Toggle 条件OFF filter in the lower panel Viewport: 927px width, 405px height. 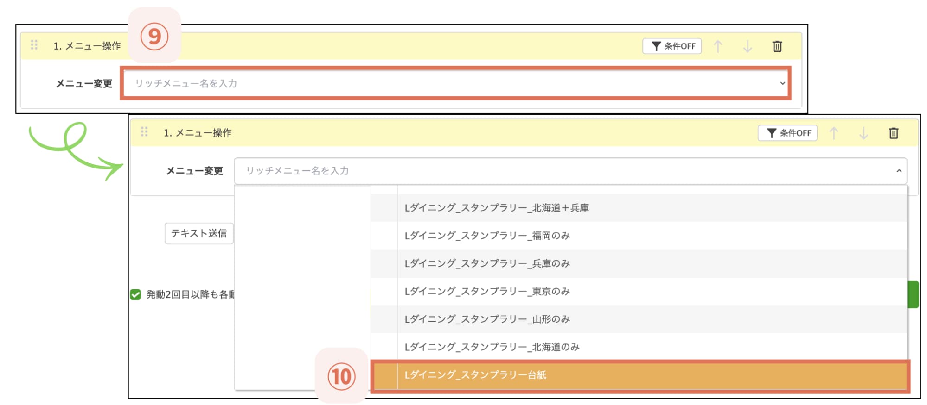pyautogui.click(x=787, y=133)
